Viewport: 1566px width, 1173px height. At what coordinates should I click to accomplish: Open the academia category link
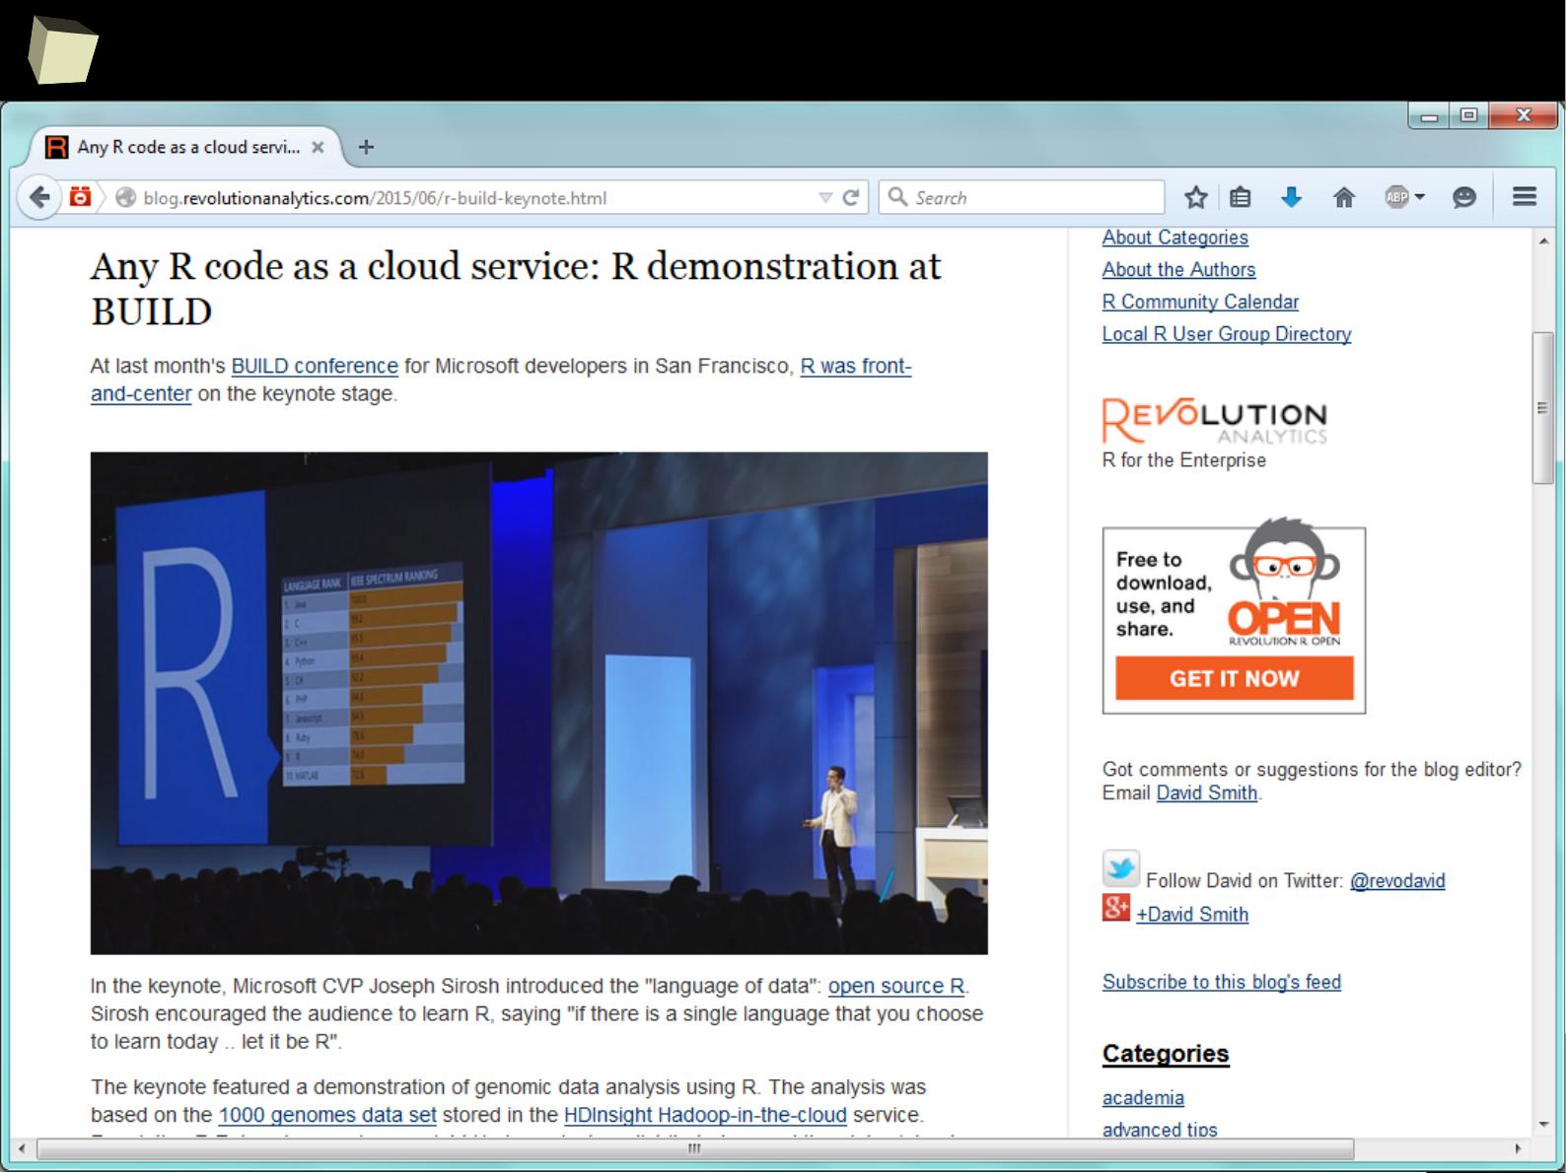pyautogui.click(x=1143, y=1097)
